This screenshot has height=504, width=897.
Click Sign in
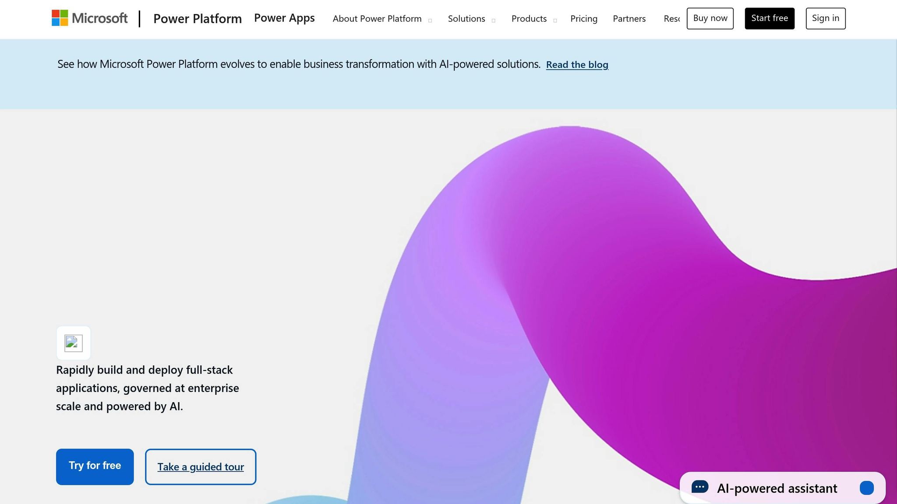click(x=825, y=18)
